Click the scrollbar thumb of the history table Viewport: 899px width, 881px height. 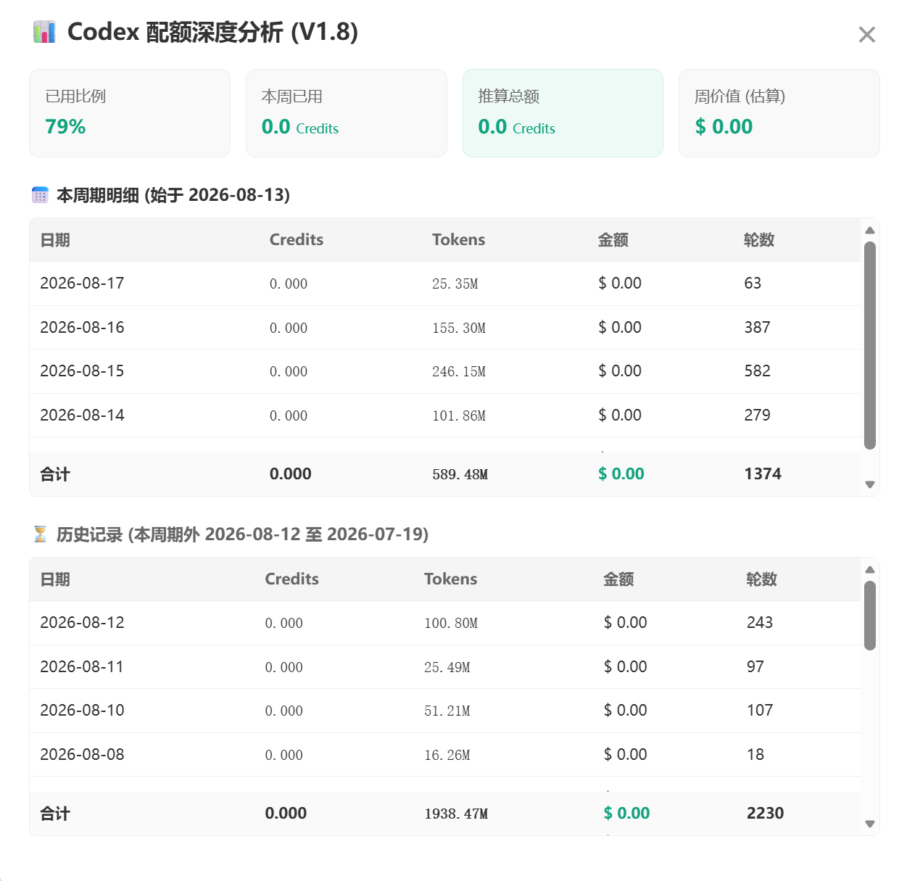[870, 616]
